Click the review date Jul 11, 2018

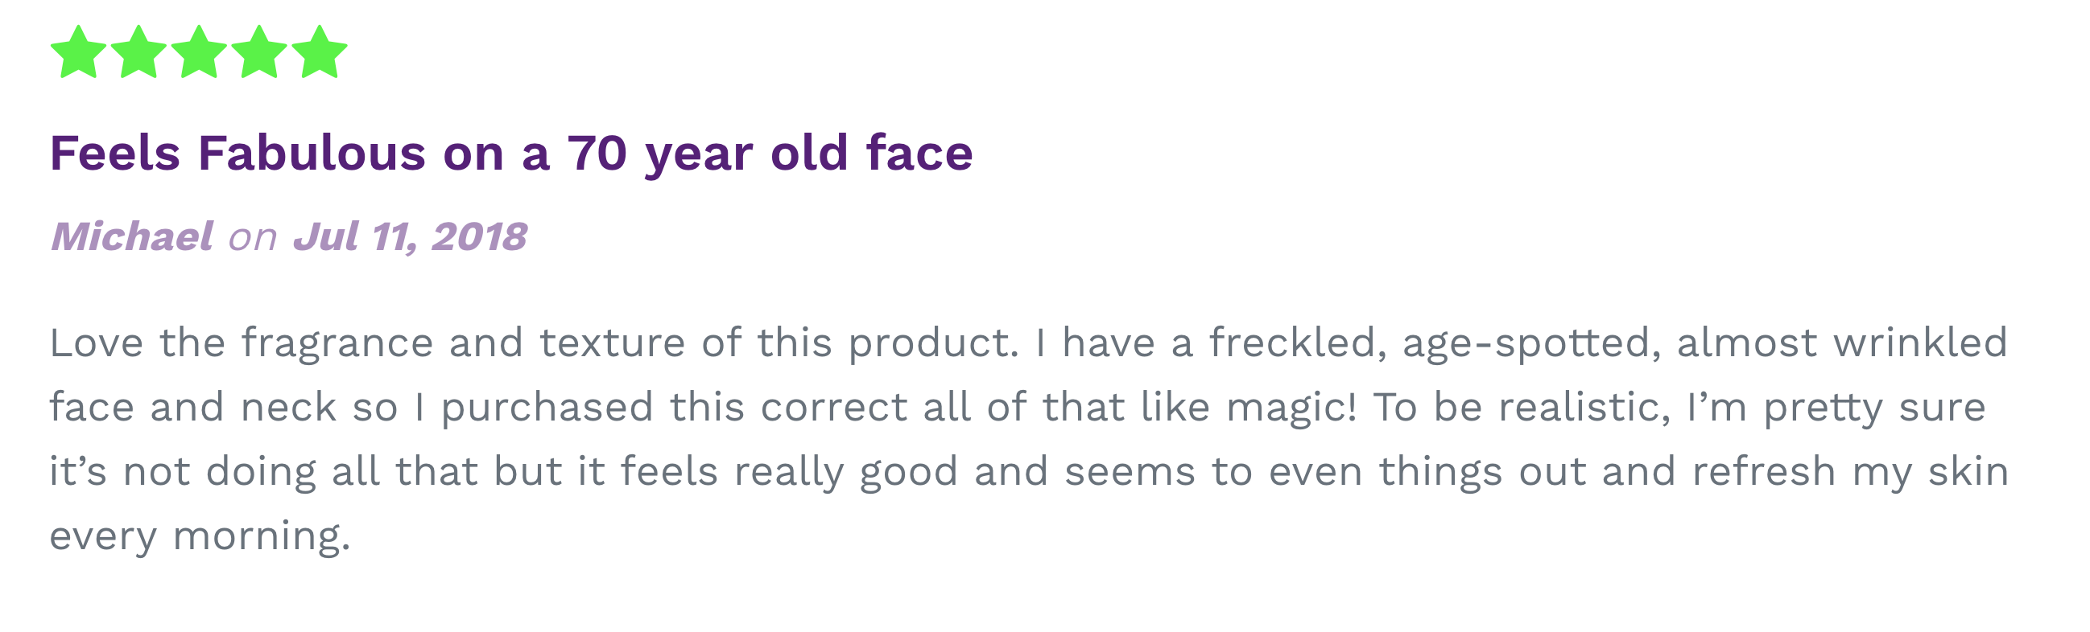click(410, 236)
